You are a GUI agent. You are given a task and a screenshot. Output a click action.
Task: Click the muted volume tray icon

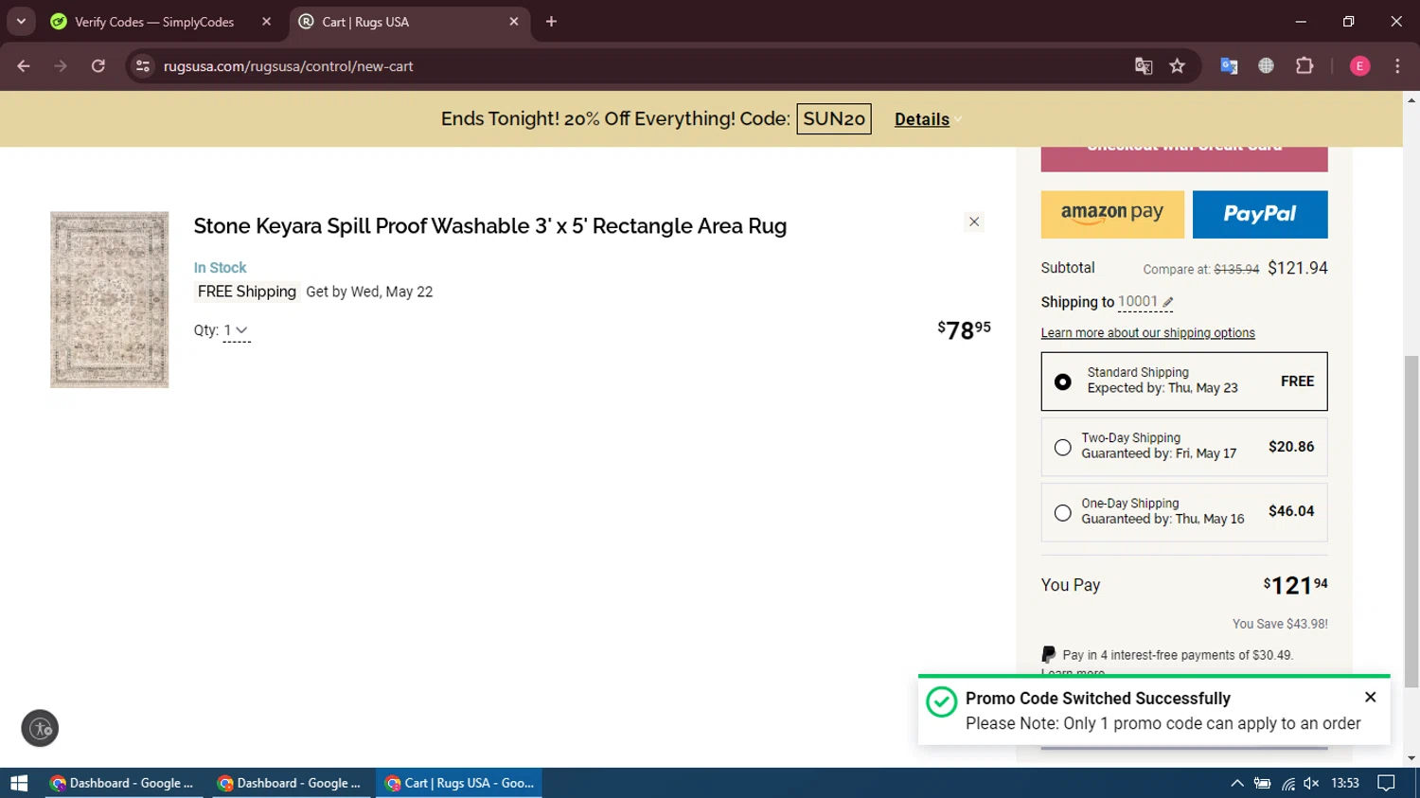pos(1311,783)
